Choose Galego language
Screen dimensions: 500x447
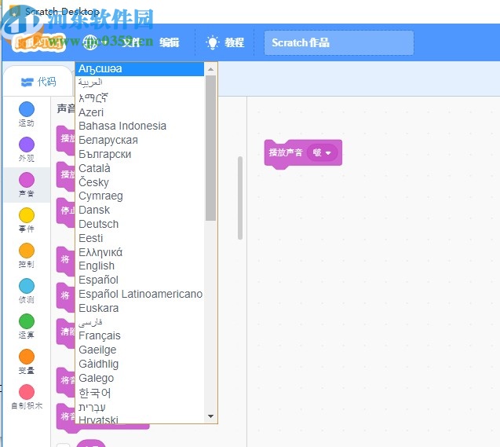point(140,378)
